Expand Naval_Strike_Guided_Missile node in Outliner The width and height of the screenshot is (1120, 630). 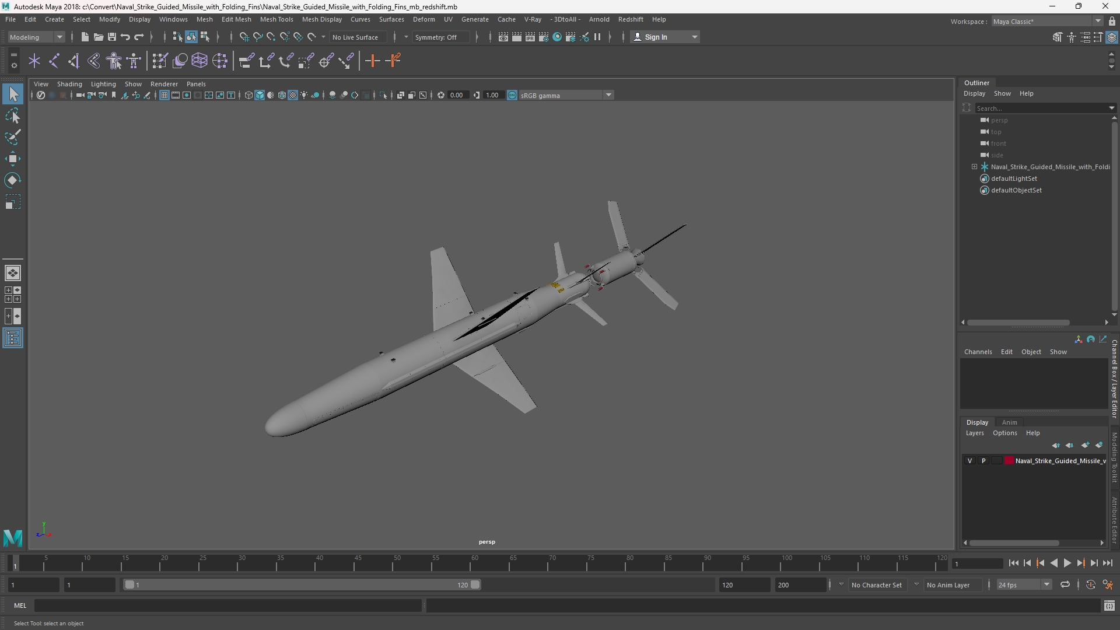974,167
